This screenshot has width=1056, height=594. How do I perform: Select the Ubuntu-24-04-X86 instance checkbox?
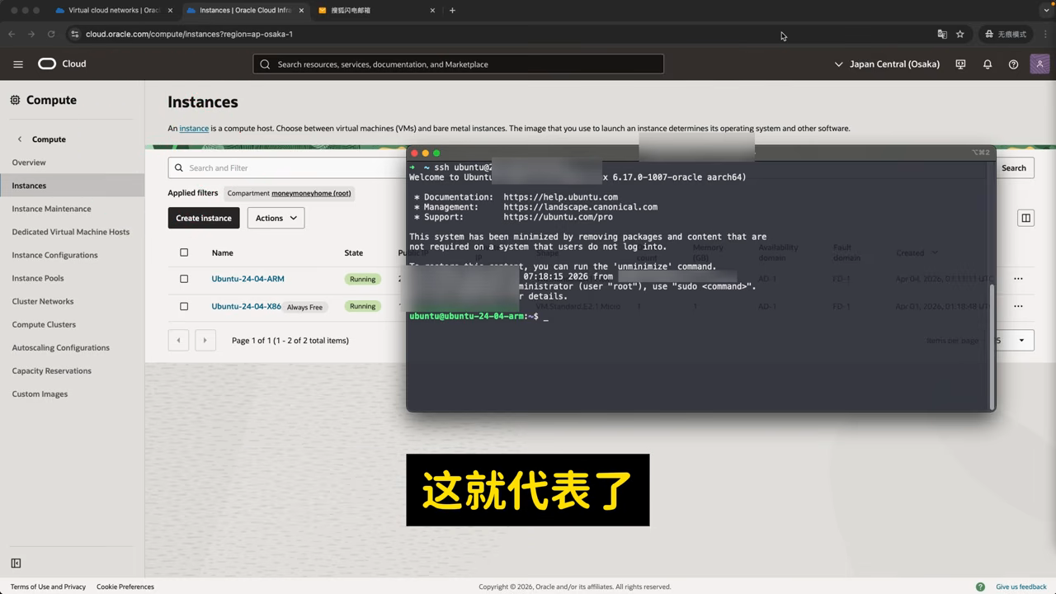(184, 306)
